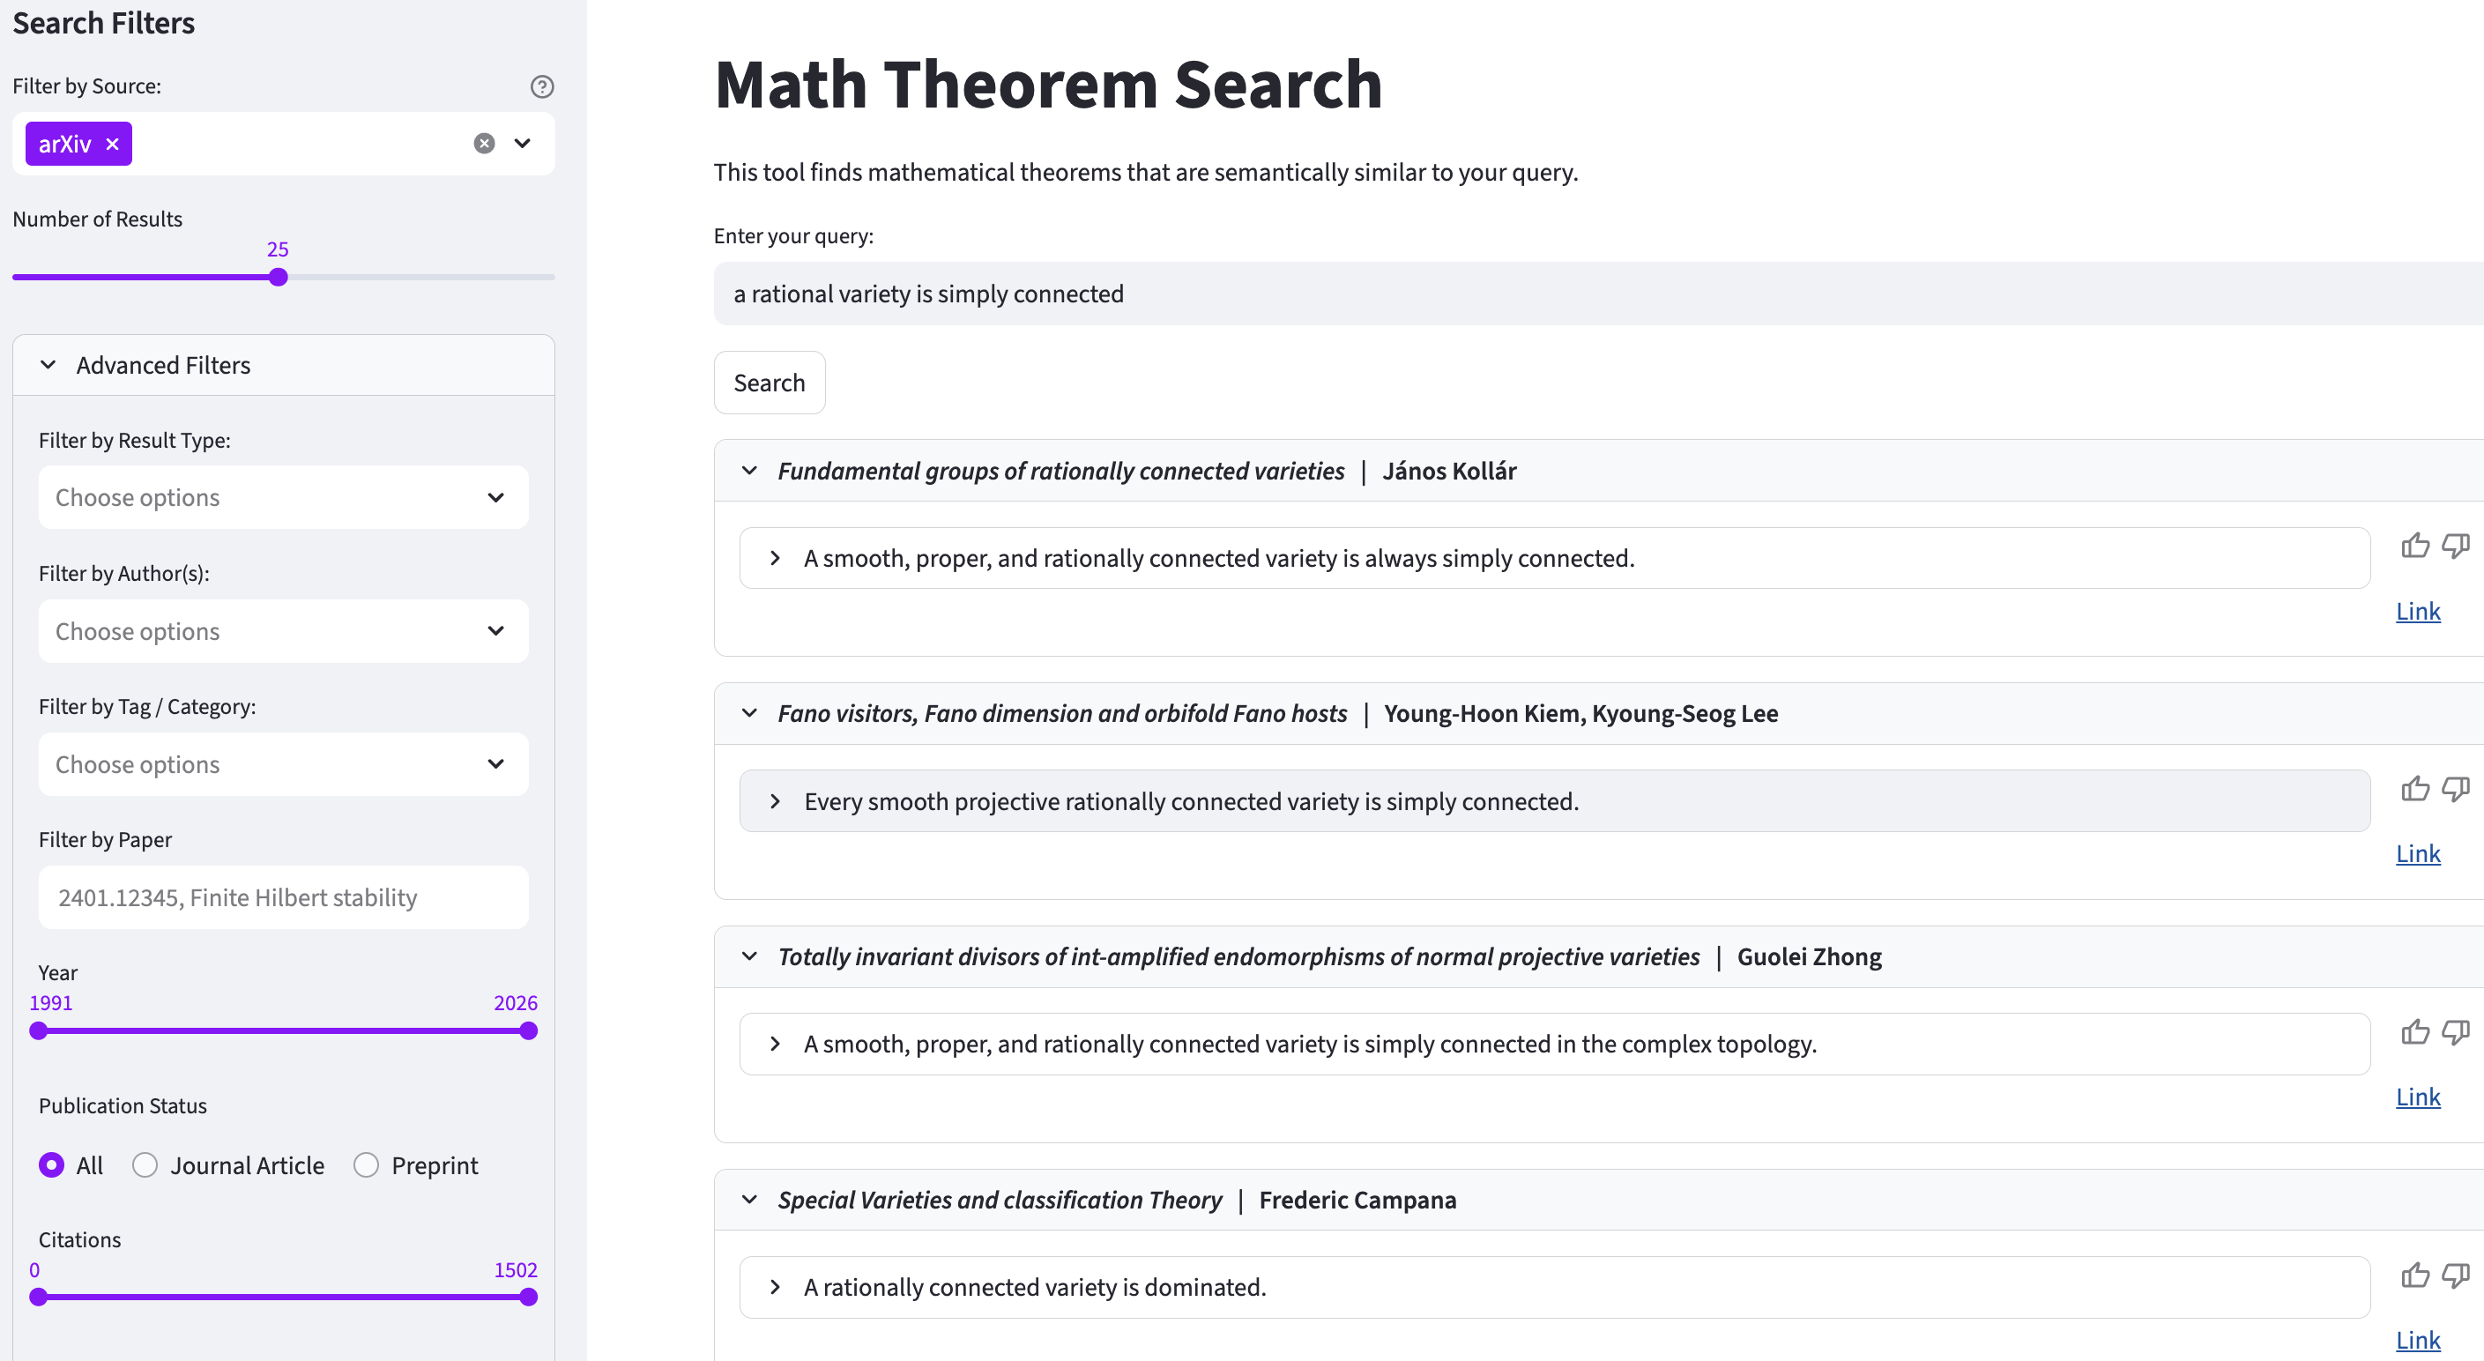Image resolution: width=2484 pixels, height=1361 pixels.
Task: Remove the arXiv source tag
Action: (x=113, y=144)
